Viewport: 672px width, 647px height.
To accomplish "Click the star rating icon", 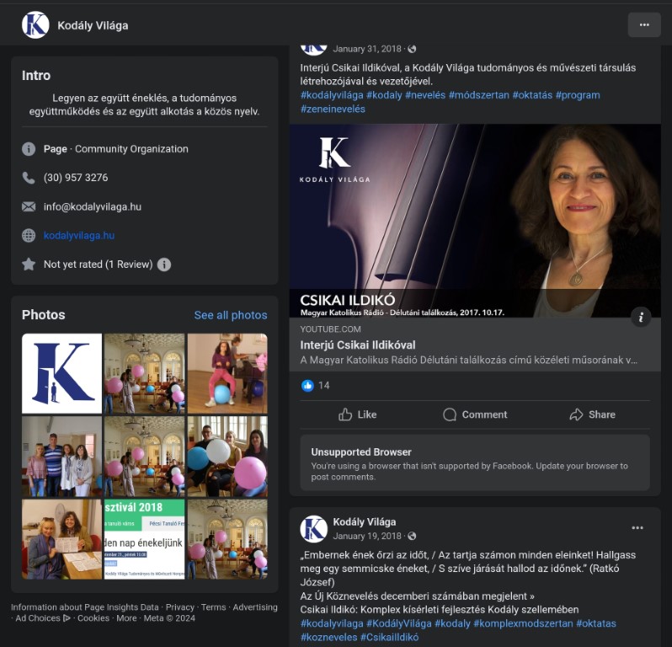I will (x=29, y=265).
